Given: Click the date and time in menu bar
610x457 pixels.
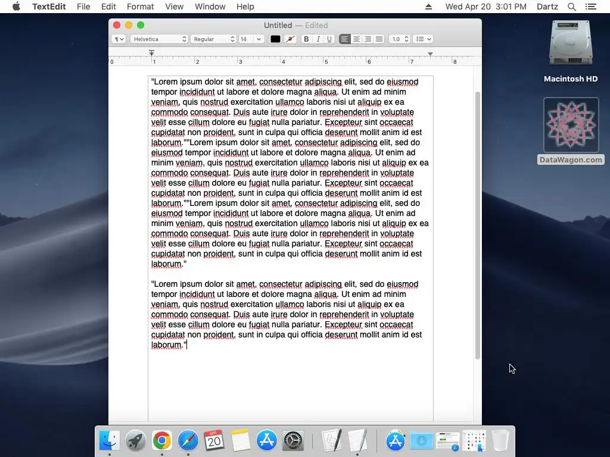Looking at the screenshot, I should click(486, 7).
